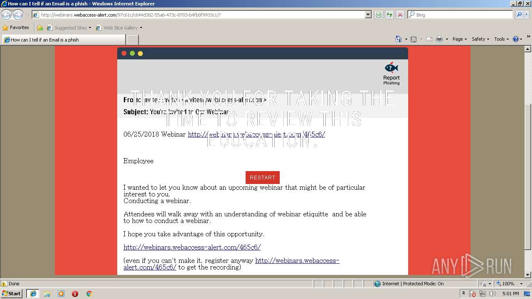Open the standalone webinars.webaccess-alert.com/465c6/ link

[192, 247]
